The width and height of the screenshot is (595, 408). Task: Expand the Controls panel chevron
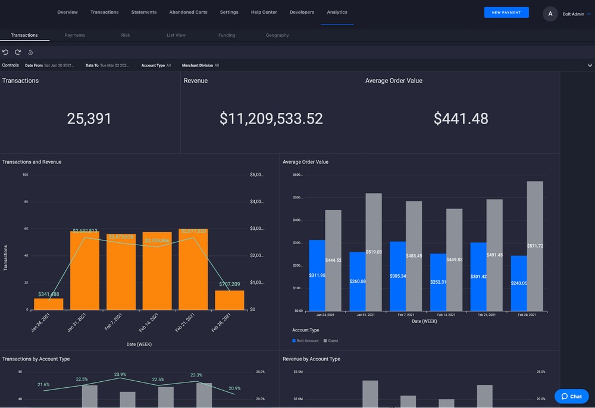click(590, 65)
